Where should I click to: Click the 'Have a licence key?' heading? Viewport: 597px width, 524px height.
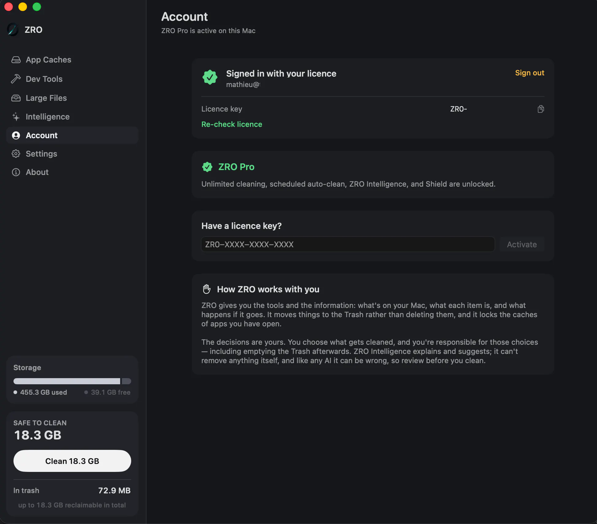pyautogui.click(x=241, y=226)
